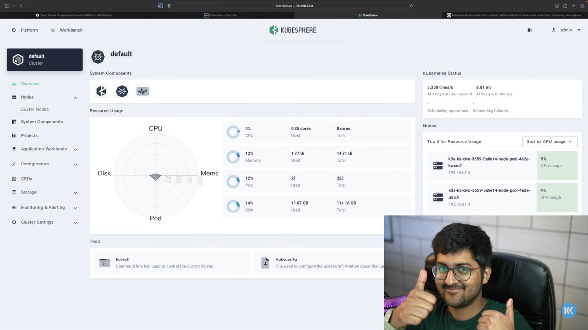The width and height of the screenshot is (588, 330).
Task: Open the Platform gear icon
Action: (x=14, y=30)
